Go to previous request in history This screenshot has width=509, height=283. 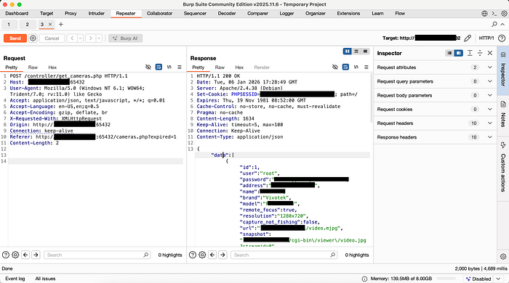tap(72, 38)
